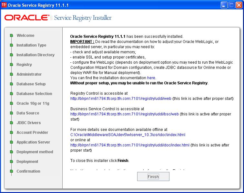Image resolution: width=244 pixels, height=193 pixels.
Task: Select the Database Selection step label
Action: pos(35,93)
